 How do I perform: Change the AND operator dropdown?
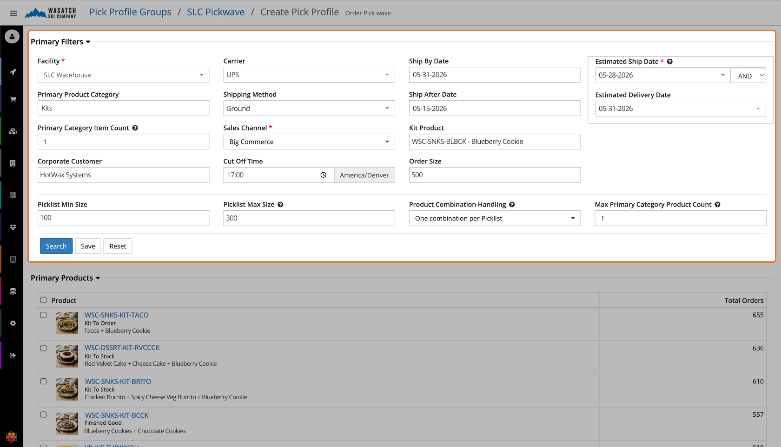748,75
